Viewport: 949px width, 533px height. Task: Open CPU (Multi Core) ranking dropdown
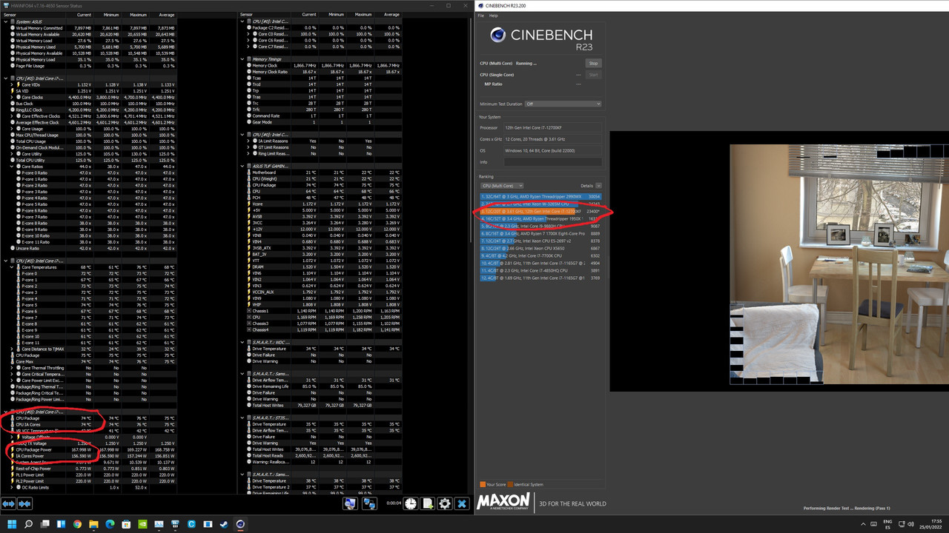click(502, 186)
